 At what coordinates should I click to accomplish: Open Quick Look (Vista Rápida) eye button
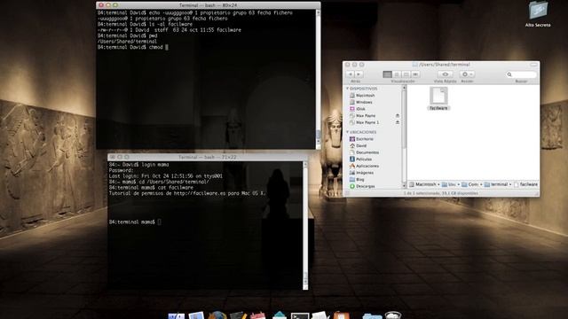tap(446, 74)
